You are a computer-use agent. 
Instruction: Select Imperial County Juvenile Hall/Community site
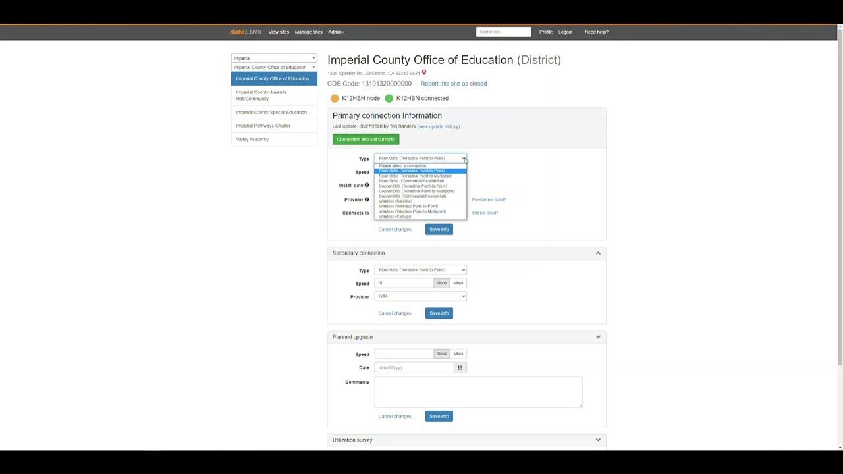point(274,95)
